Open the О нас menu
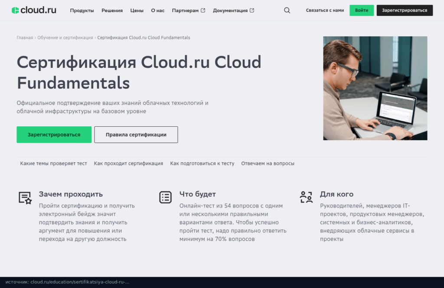Screen dimensions: 444x288 (x=158, y=10)
